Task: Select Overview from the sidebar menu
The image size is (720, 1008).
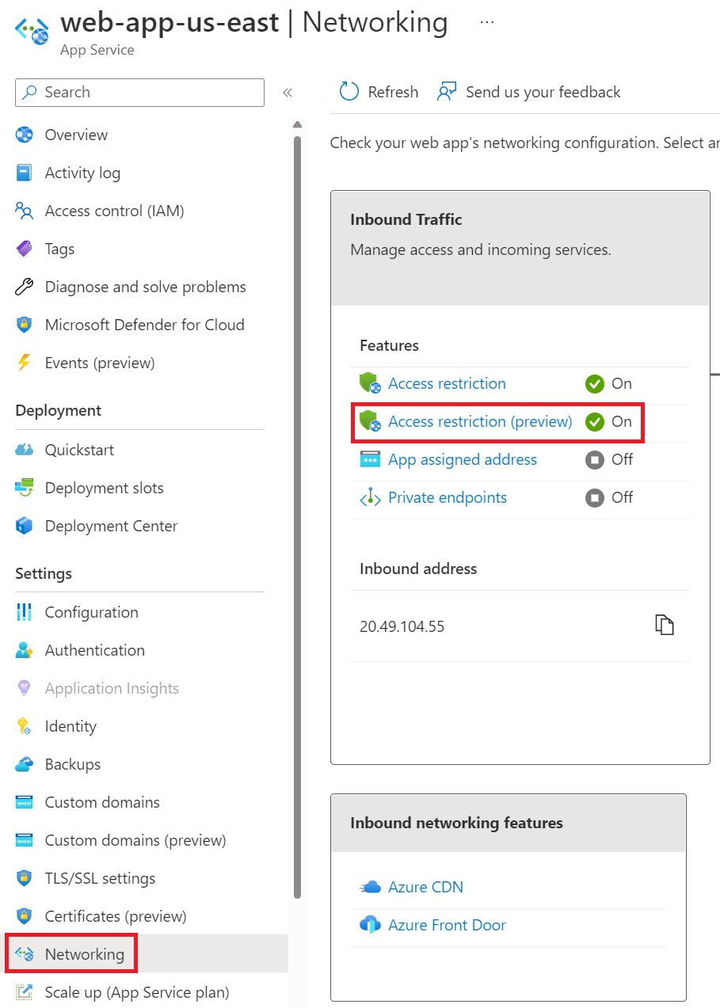Action: click(75, 135)
